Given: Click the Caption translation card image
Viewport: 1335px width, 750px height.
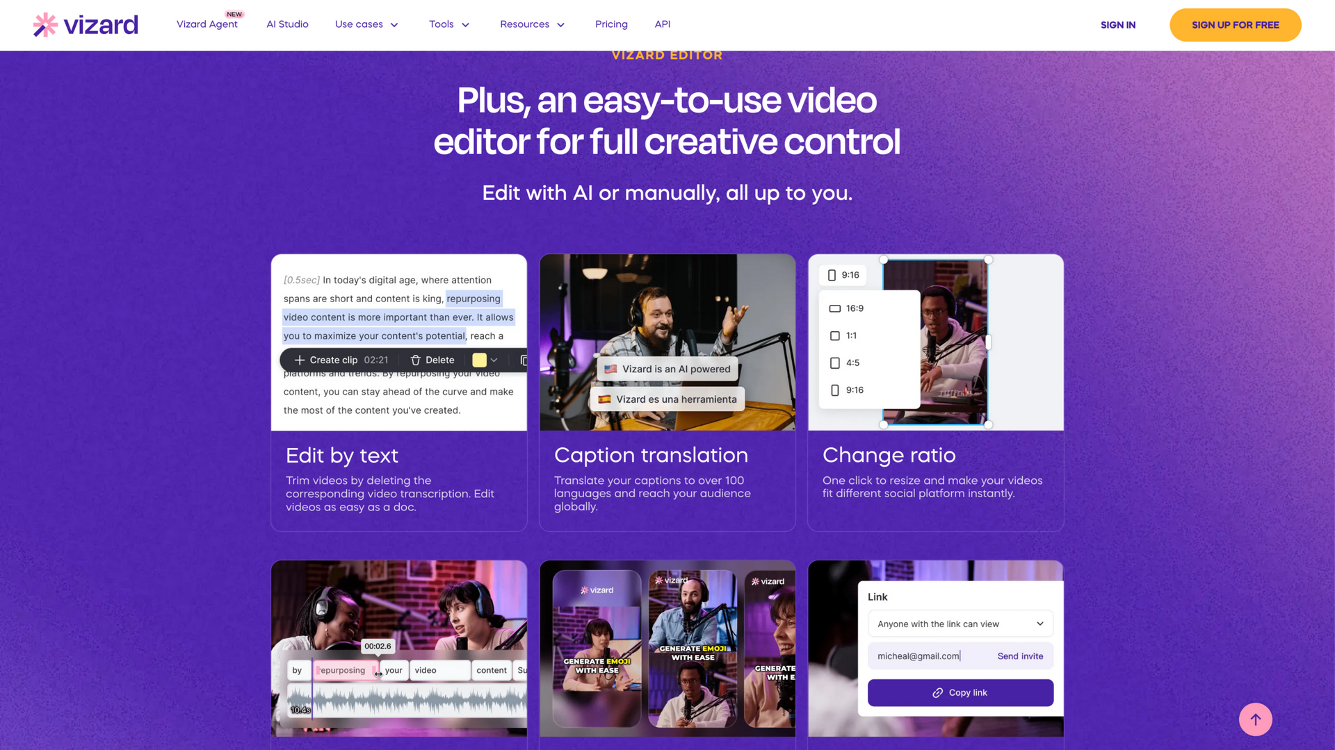Looking at the screenshot, I should coord(667,342).
